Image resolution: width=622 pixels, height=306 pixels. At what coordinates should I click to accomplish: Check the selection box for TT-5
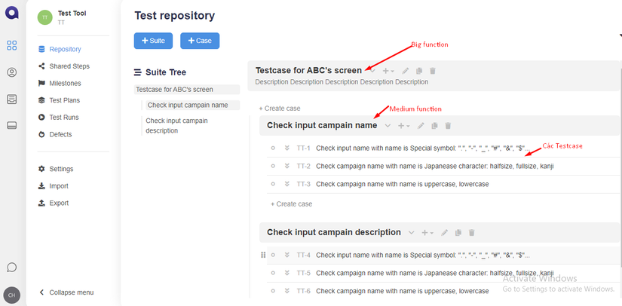[x=273, y=273]
